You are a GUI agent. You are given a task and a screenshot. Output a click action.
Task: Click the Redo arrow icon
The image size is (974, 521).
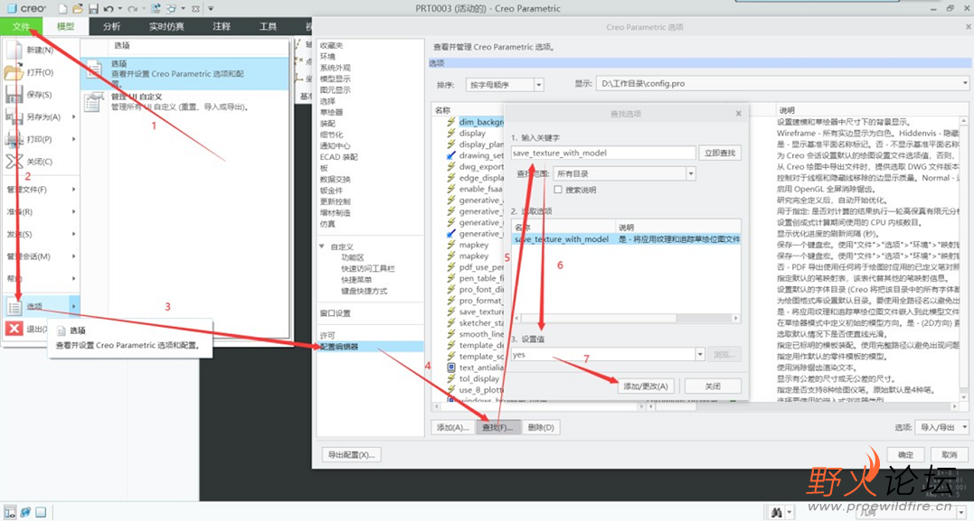[x=132, y=9]
